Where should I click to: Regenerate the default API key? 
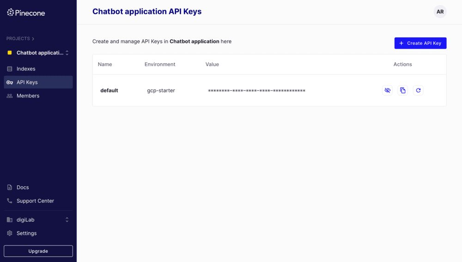click(418, 91)
